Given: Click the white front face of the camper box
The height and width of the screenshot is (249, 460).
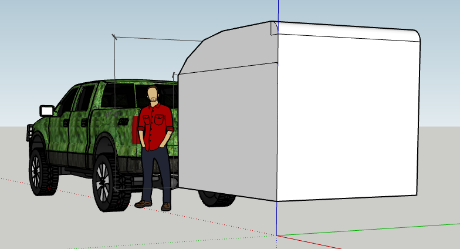Looking at the screenshot, I should coord(347,119).
